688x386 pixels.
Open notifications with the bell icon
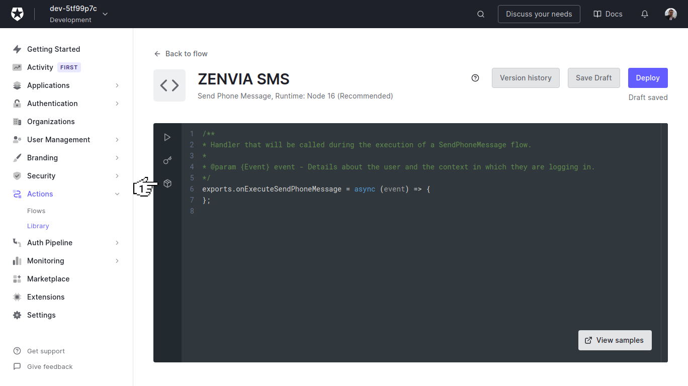pos(644,14)
